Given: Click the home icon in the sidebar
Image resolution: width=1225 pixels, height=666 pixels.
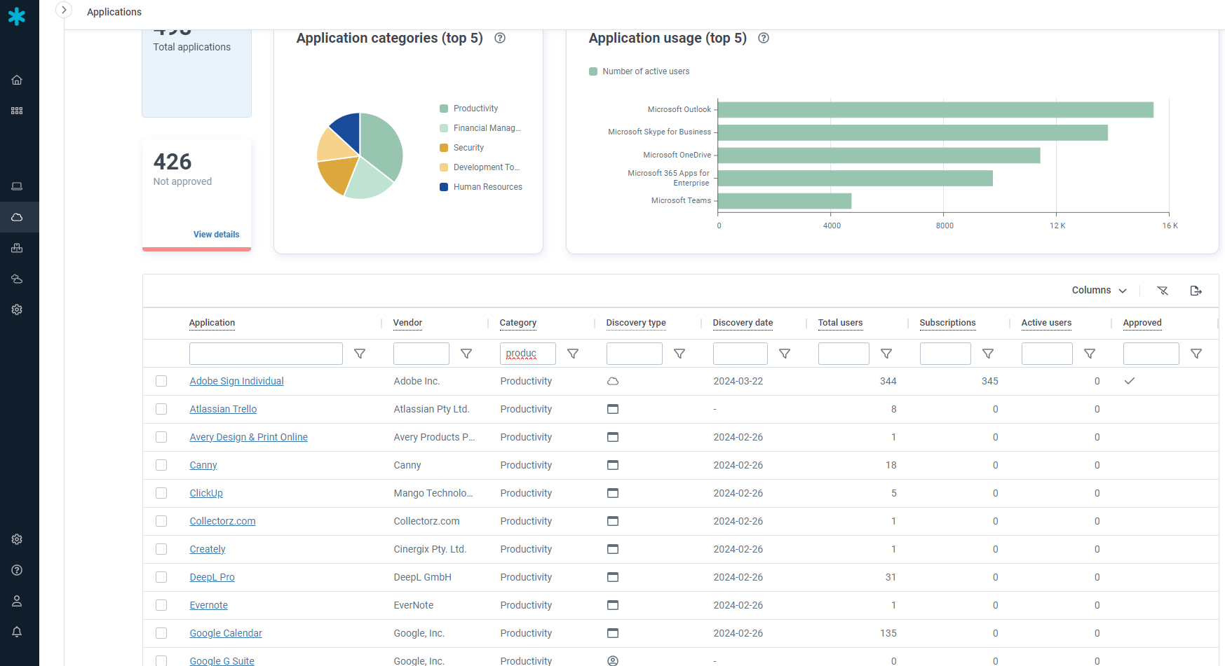Looking at the screenshot, I should [x=17, y=80].
